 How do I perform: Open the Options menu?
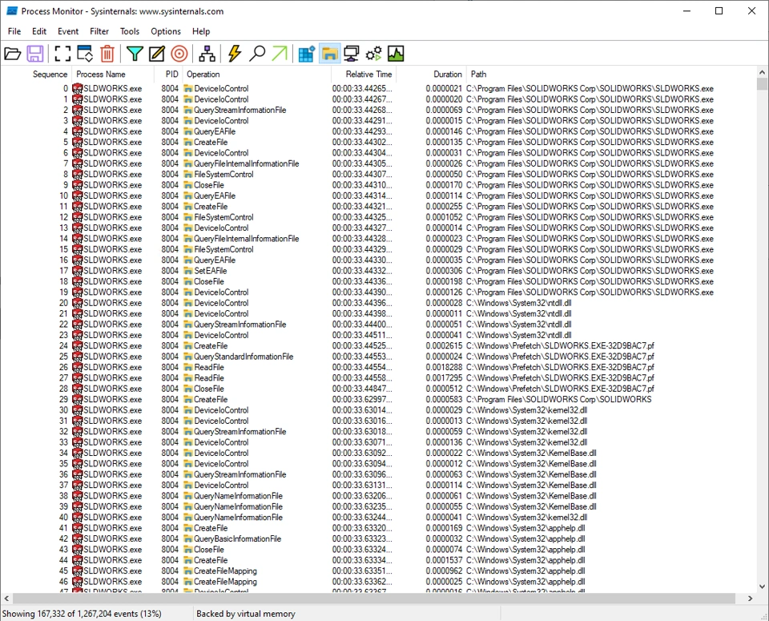[166, 31]
